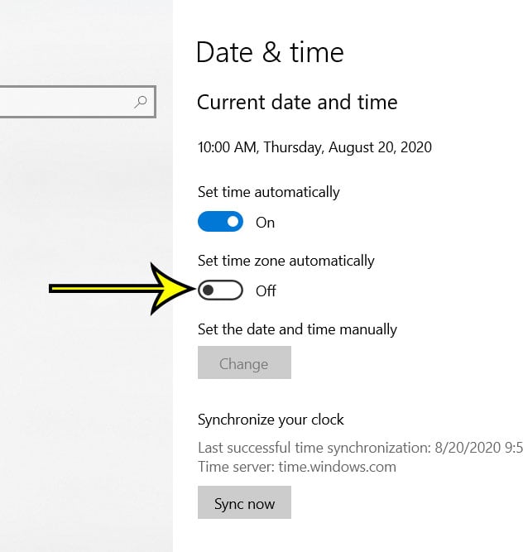Screen dimensions: 523x552
Task: Click the Sync now button
Action: (244, 502)
